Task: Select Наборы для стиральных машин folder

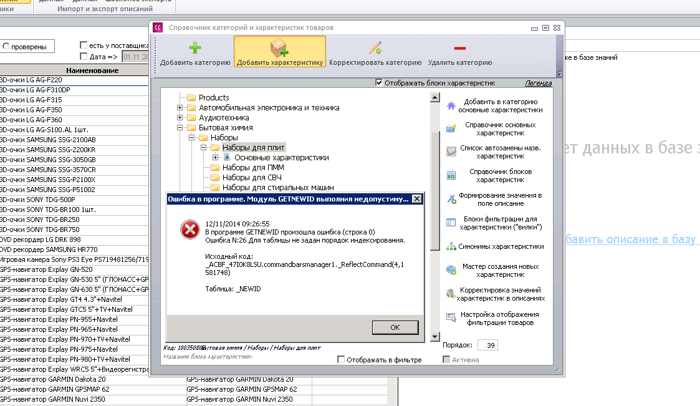Action: tap(278, 188)
